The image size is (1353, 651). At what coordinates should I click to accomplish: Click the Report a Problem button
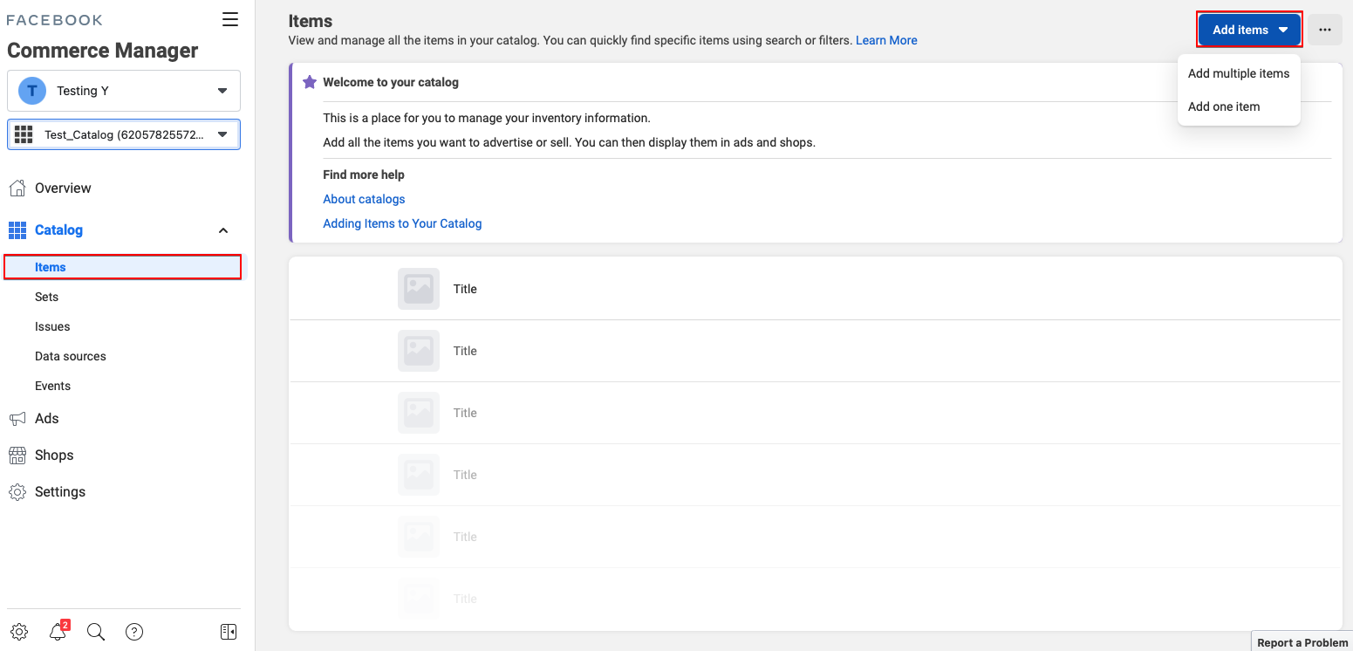[x=1302, y=642]
